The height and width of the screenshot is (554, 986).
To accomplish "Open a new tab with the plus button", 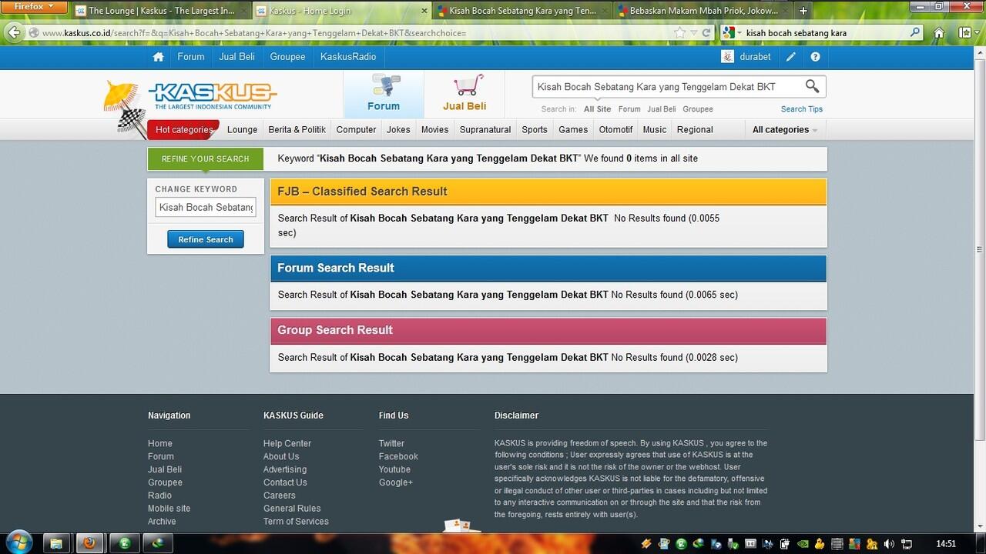I will [x=803, y=11].
